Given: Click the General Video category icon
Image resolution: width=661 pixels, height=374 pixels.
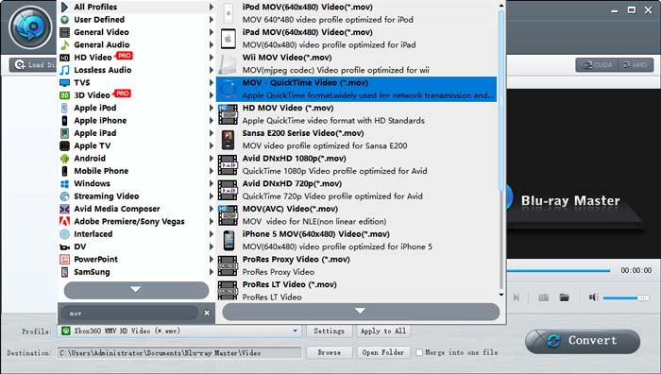Looking at the screenshot, I should [x=64, y=32].
